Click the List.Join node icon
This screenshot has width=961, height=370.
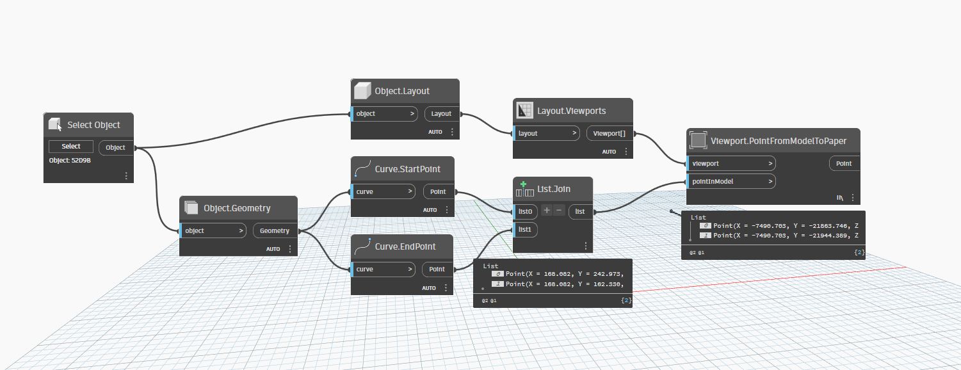tap(525, 189)
